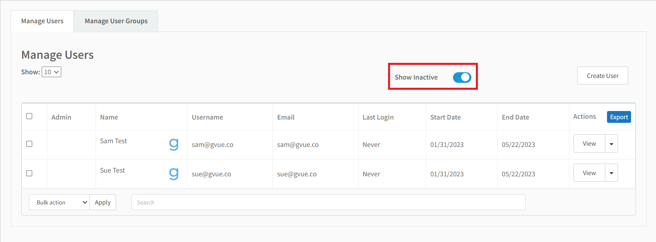This screenshot has width=656, height=242.
Task: Export the users list
Action: pos(619,117)
